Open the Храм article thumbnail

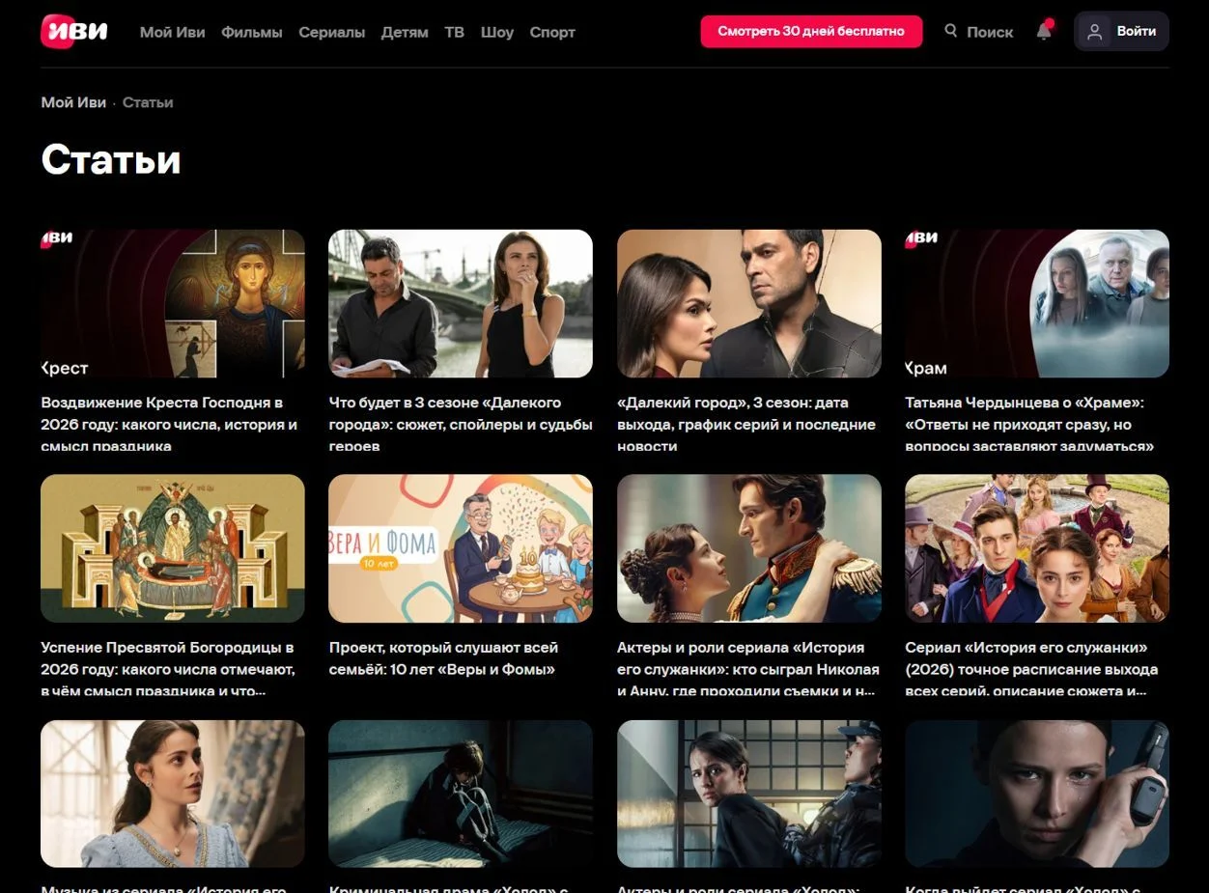click(1037, 303)
